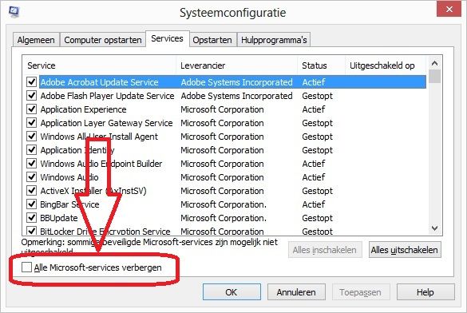Select the Windows Audio service row
This screenshot has height=313, width=467.
coord(225,177)
